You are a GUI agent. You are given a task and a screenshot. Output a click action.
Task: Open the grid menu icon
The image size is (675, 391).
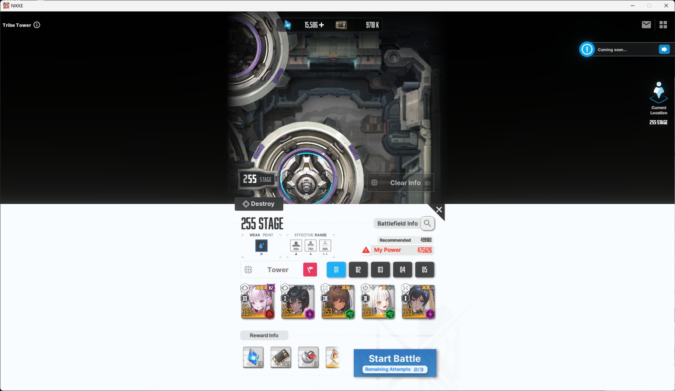663,25
